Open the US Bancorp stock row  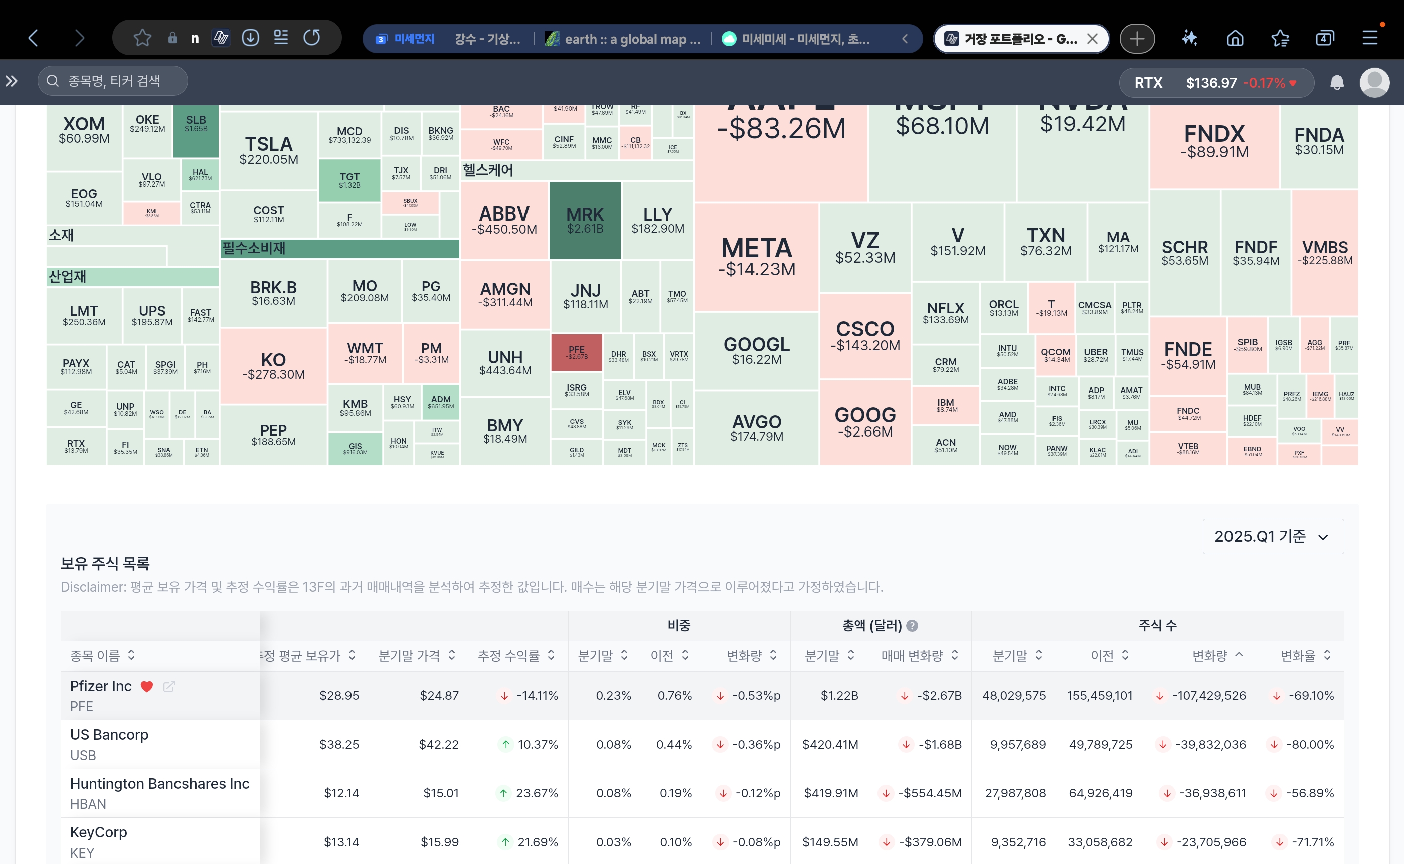tap(702, 745)
